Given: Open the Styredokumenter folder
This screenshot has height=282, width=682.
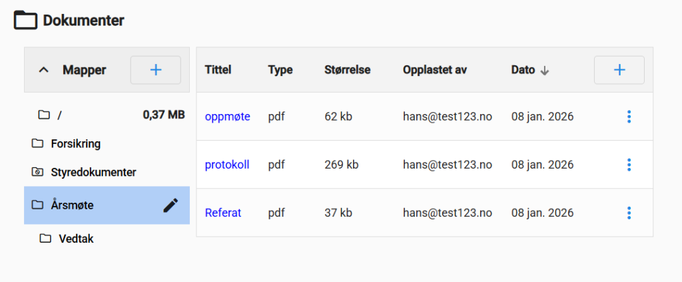Looking at the screenshot, I should 93,172.
